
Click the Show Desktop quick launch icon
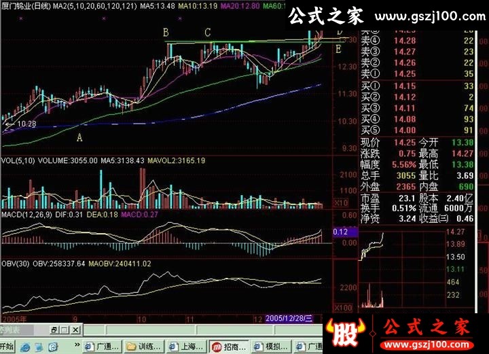tap(39, 347)
